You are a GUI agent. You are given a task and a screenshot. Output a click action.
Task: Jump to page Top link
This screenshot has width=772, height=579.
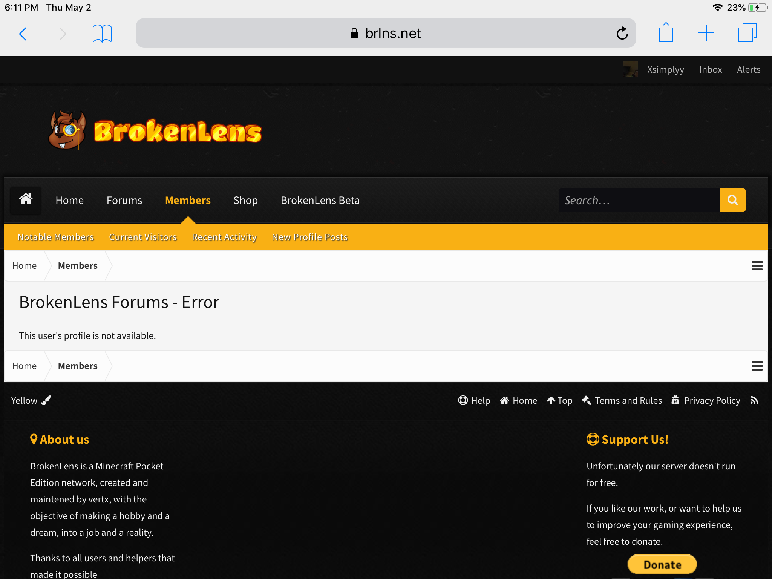click(560, 400)
